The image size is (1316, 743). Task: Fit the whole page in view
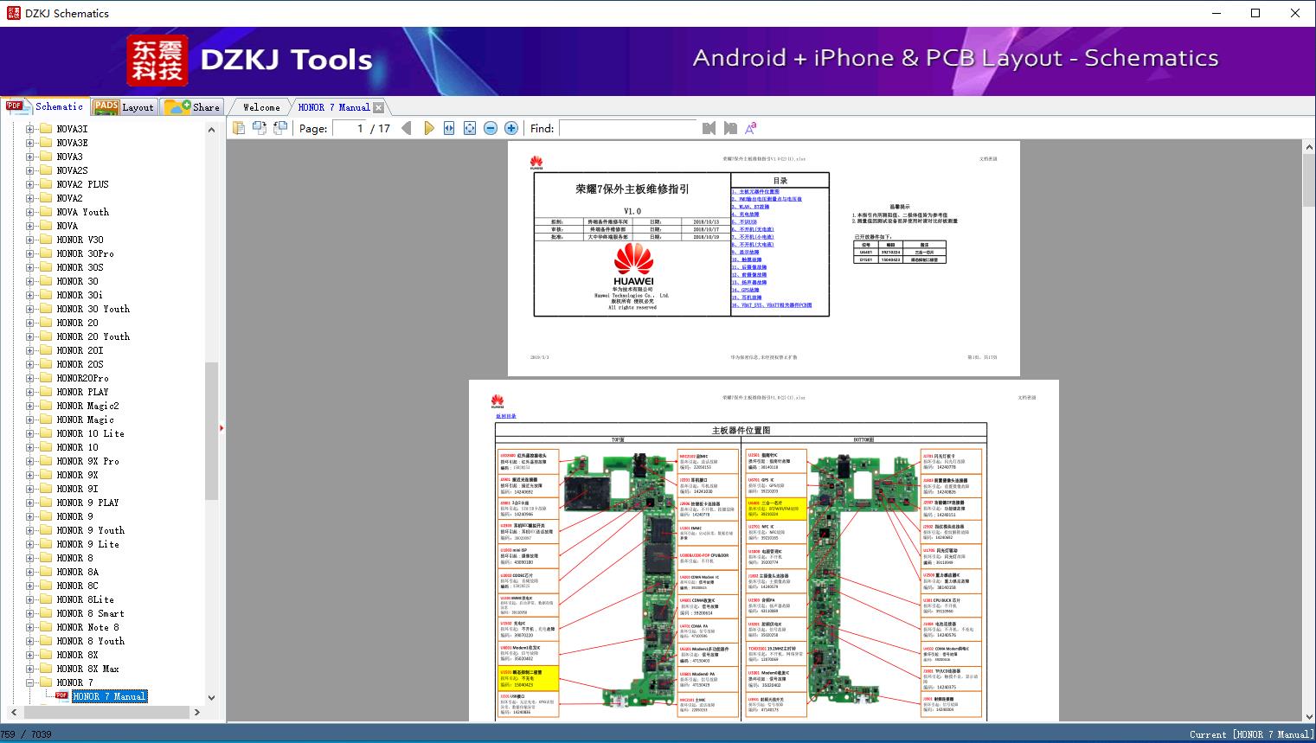point(470,128)
